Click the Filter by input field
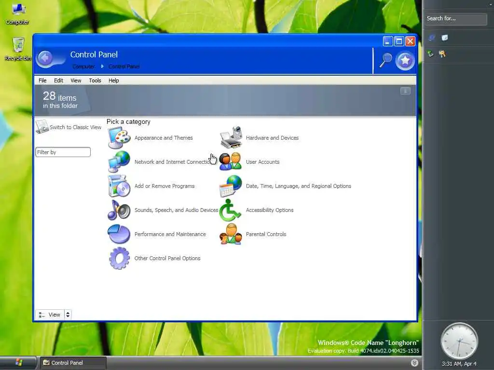This screenshot has width=494, height=370. point(63,152)
